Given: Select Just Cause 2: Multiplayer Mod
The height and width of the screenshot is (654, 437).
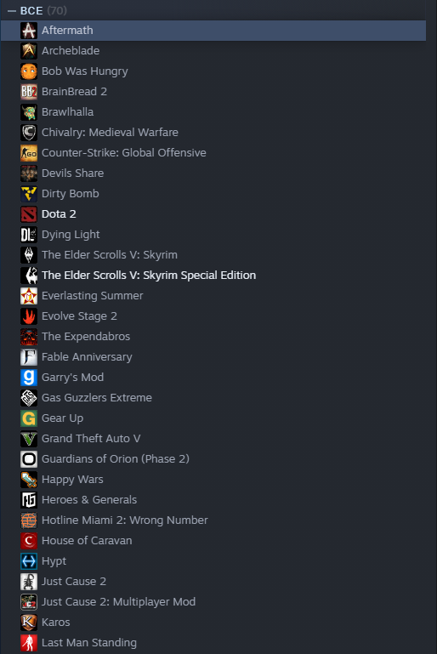Looking at the screenshot, I should point(213,602).
